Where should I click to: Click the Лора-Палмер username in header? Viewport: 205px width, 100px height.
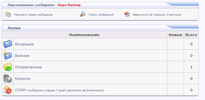pos(69,5)
